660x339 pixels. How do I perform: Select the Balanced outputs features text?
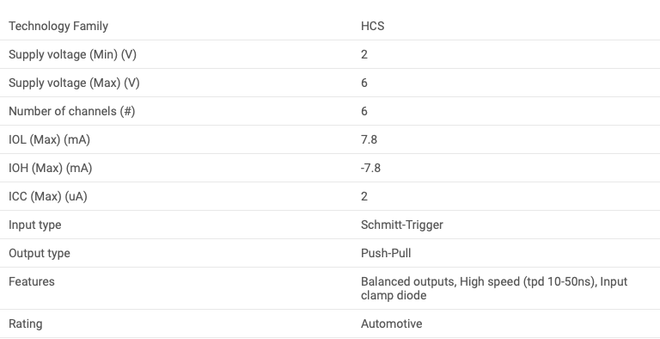[408, 281]
